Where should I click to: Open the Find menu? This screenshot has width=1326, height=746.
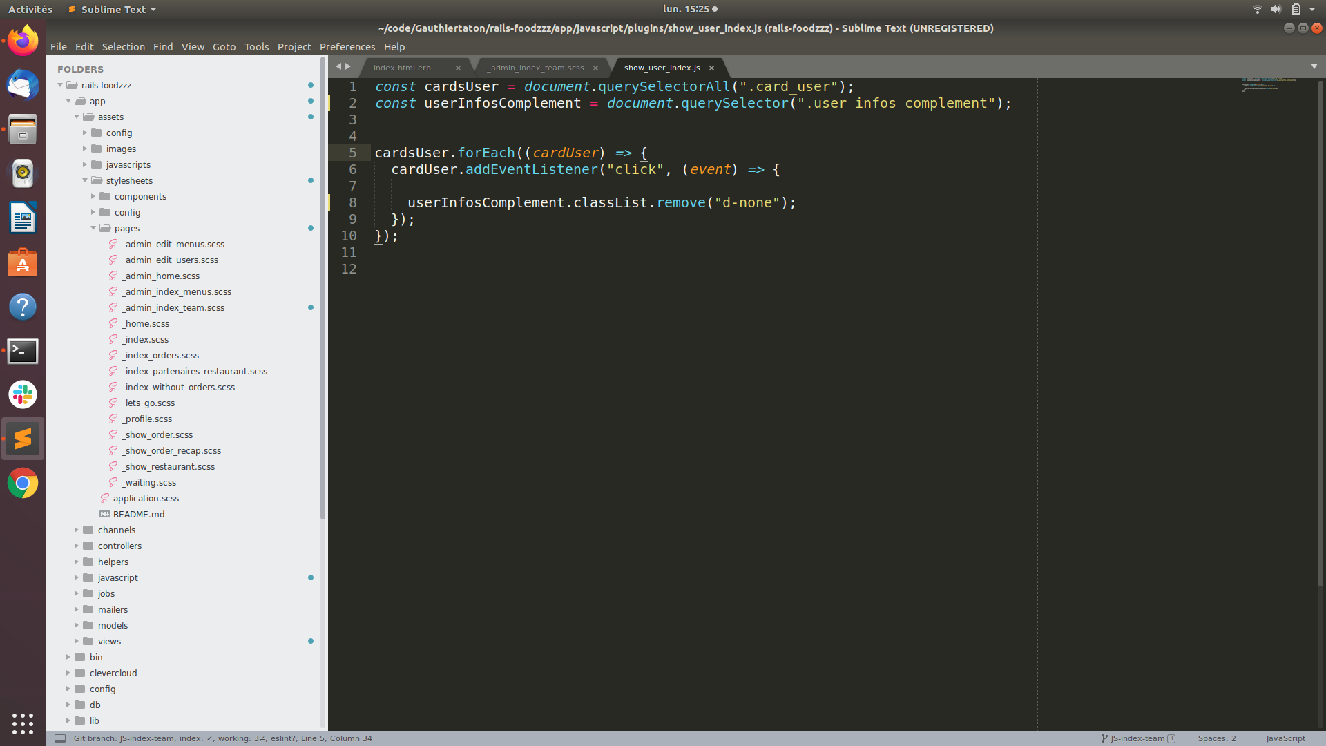163,47
